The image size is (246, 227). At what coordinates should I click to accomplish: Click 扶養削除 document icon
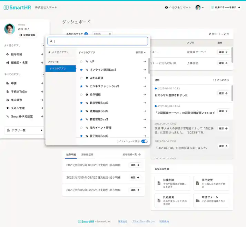(159, 183)
